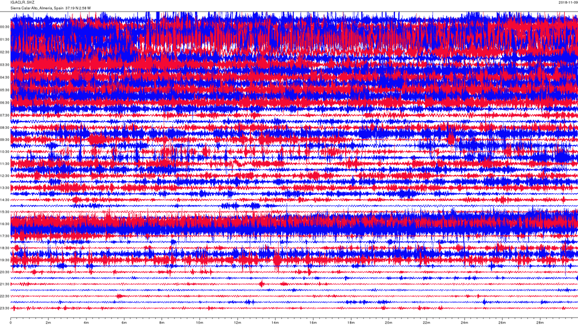Click the 6m axis tick label
This screenshot has height=325, width=578.
[x=124, y=323]
